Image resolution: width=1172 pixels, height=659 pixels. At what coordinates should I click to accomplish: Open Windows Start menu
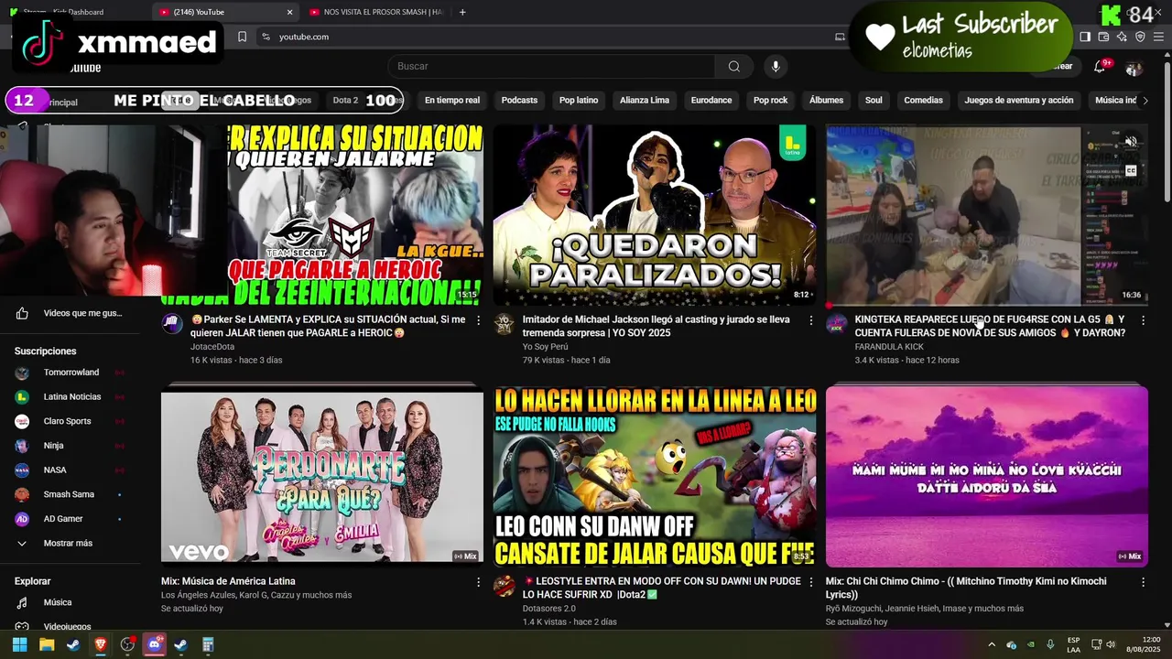point(19,644)
